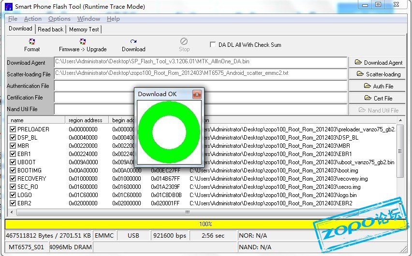Toggle the RECOVERY partition checkbox
This screenshot has height=256, width=412.
click(13, 179)
